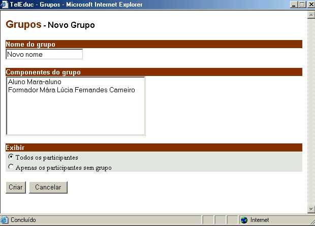The width and height of the screenshot is (315, 226).
Task: Click the Cancelar button
Action: click(x=48, y=187)
